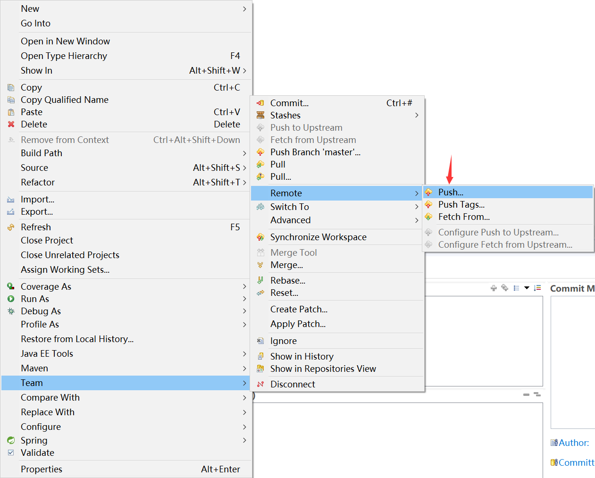
Task: Select Push... in the Remote submenu
Action: (x=508, y=192)
